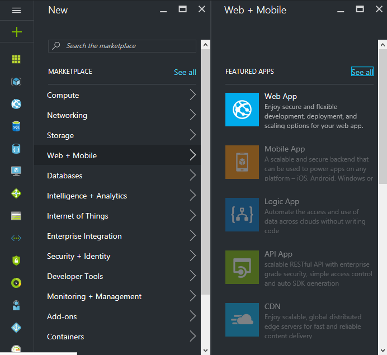387x355 pixels.
Task: Open the green circular billing sidebar icon
Action: click(x=16, y=283)
